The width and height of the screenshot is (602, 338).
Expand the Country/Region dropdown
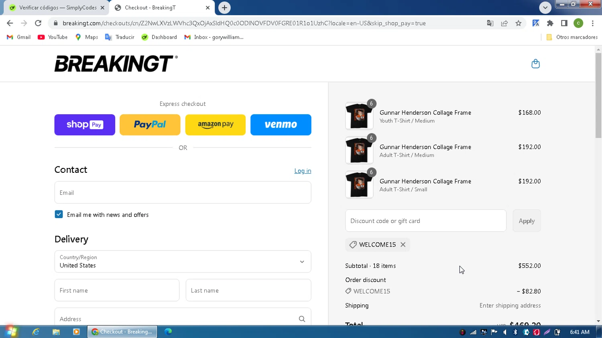point(183,261)
